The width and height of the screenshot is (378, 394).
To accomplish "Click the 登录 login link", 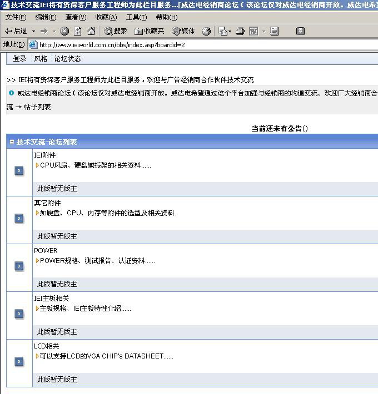I will (19, 58).
